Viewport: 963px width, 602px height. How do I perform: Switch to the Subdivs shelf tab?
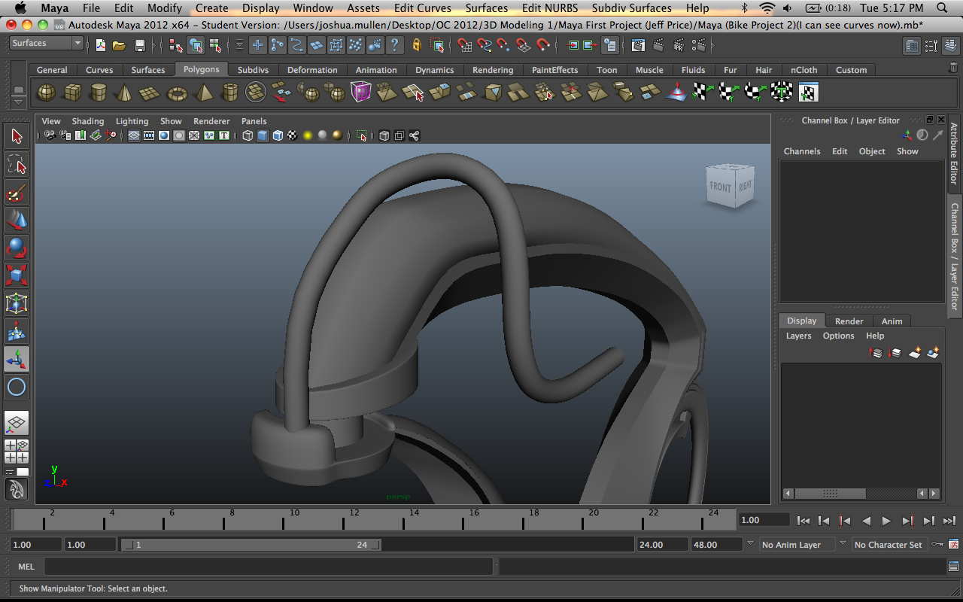[253, 69]
